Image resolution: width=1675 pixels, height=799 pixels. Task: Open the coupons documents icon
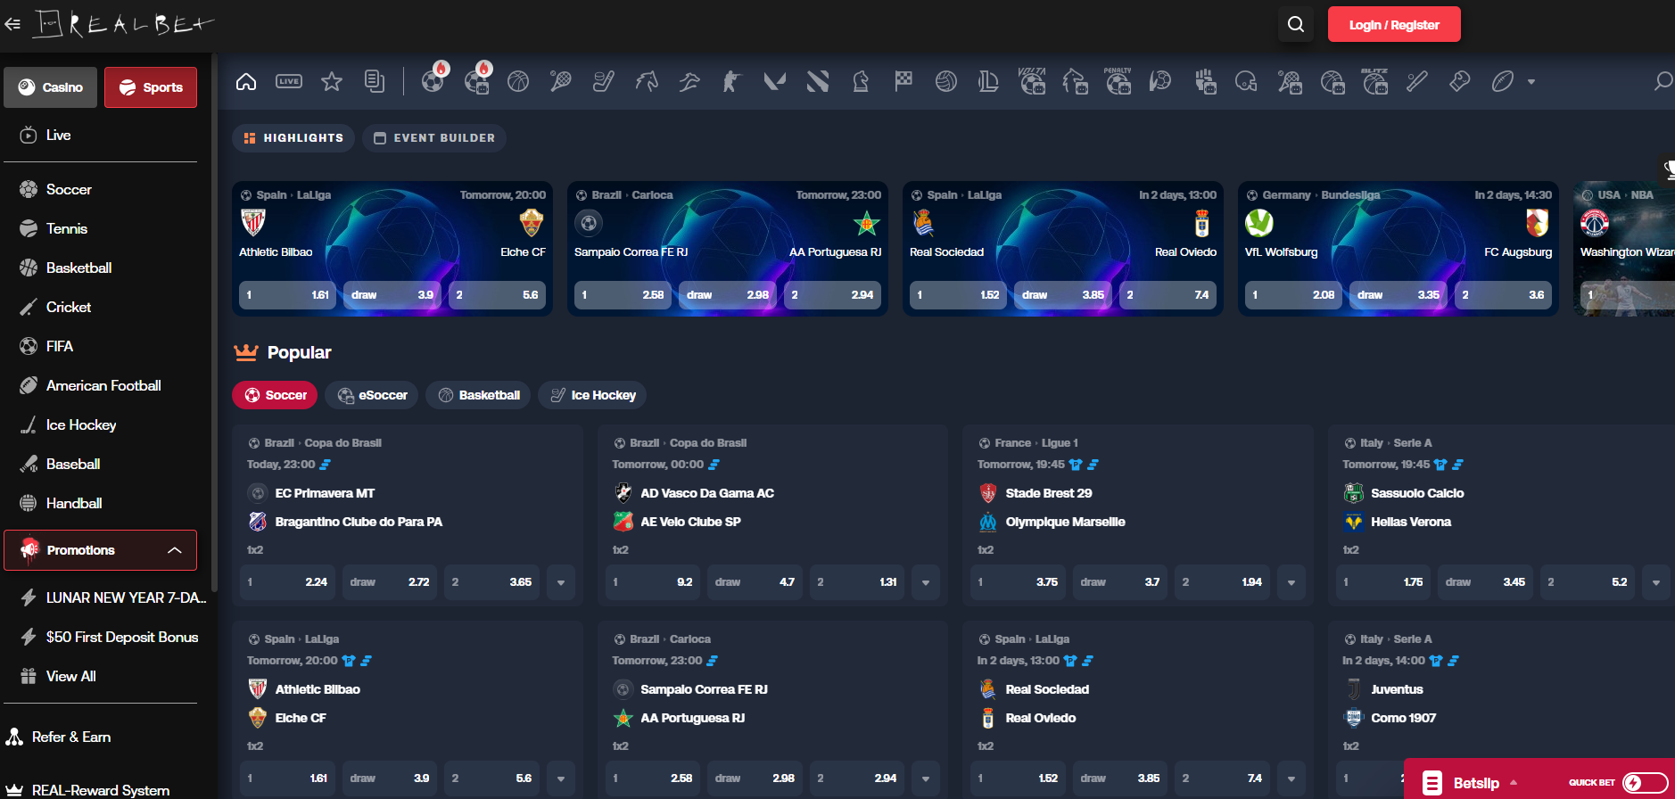[x=375, y=82]
